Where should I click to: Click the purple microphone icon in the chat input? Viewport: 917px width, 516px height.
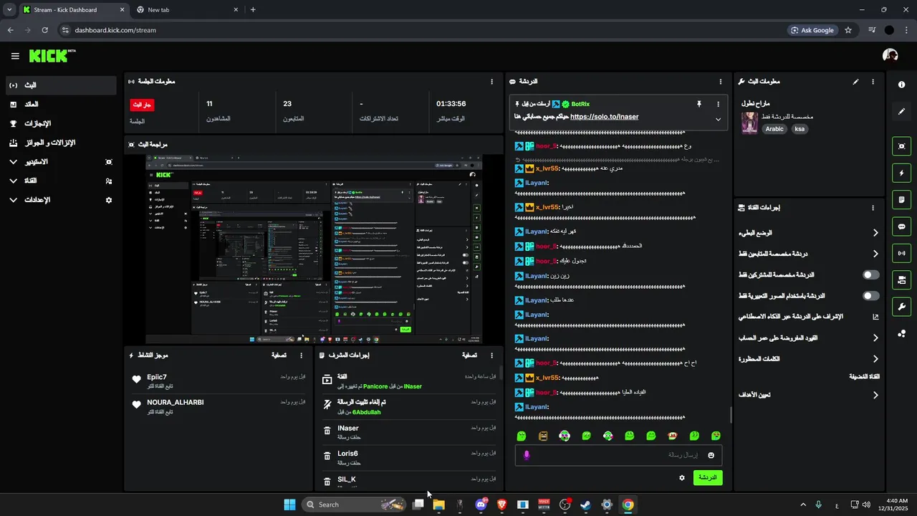click(x=527, y=455)
